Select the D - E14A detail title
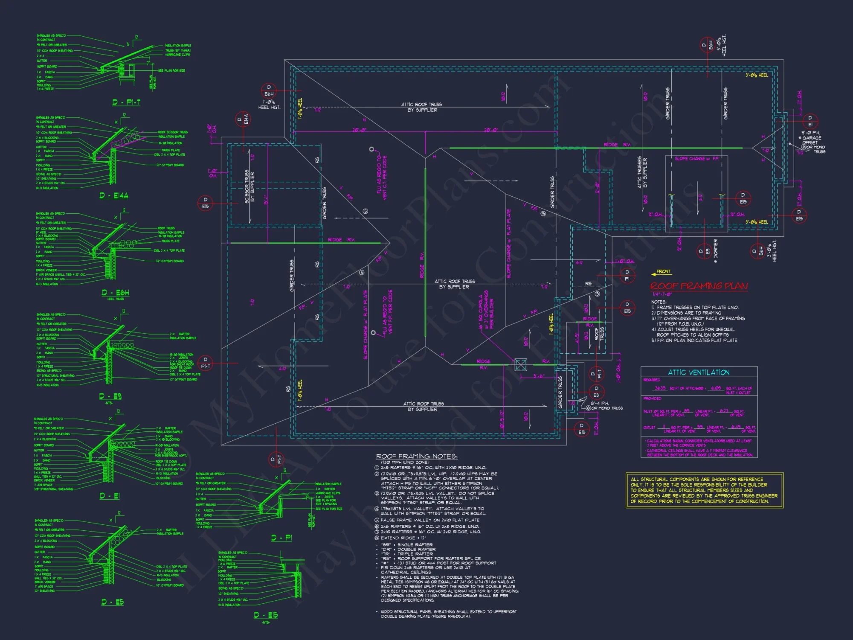Screen dimensions: 853x640 pos(114,195)
